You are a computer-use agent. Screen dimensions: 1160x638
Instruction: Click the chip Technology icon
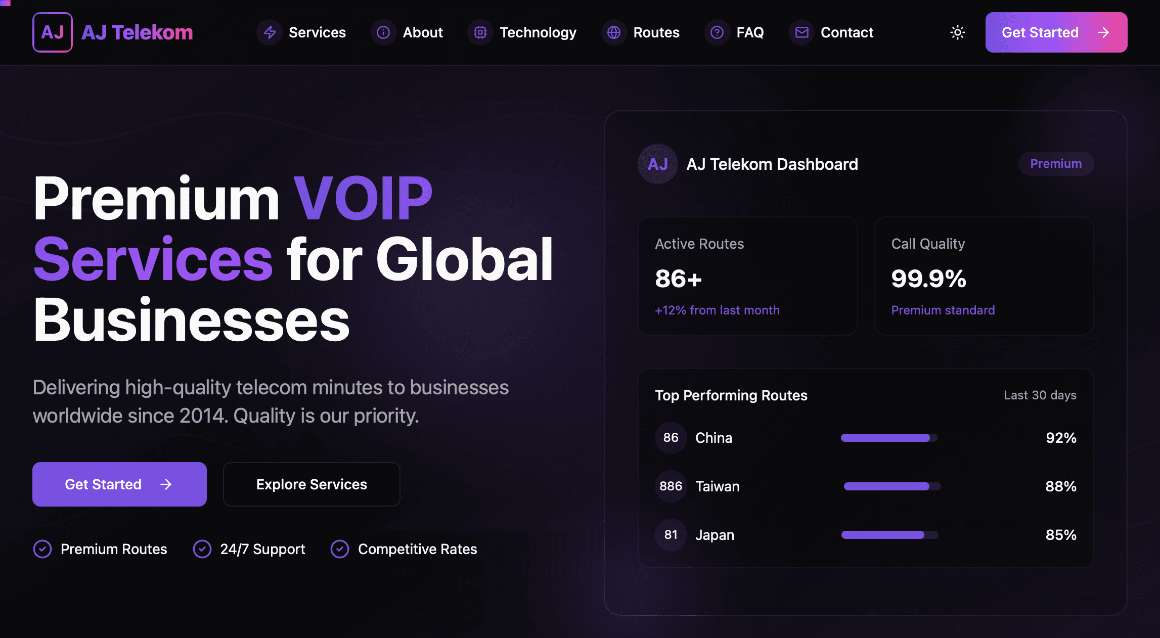480,32
